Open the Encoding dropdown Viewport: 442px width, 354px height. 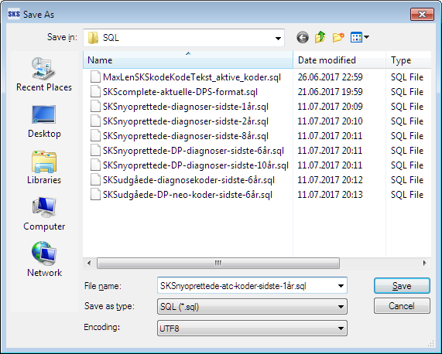[341, 328]
